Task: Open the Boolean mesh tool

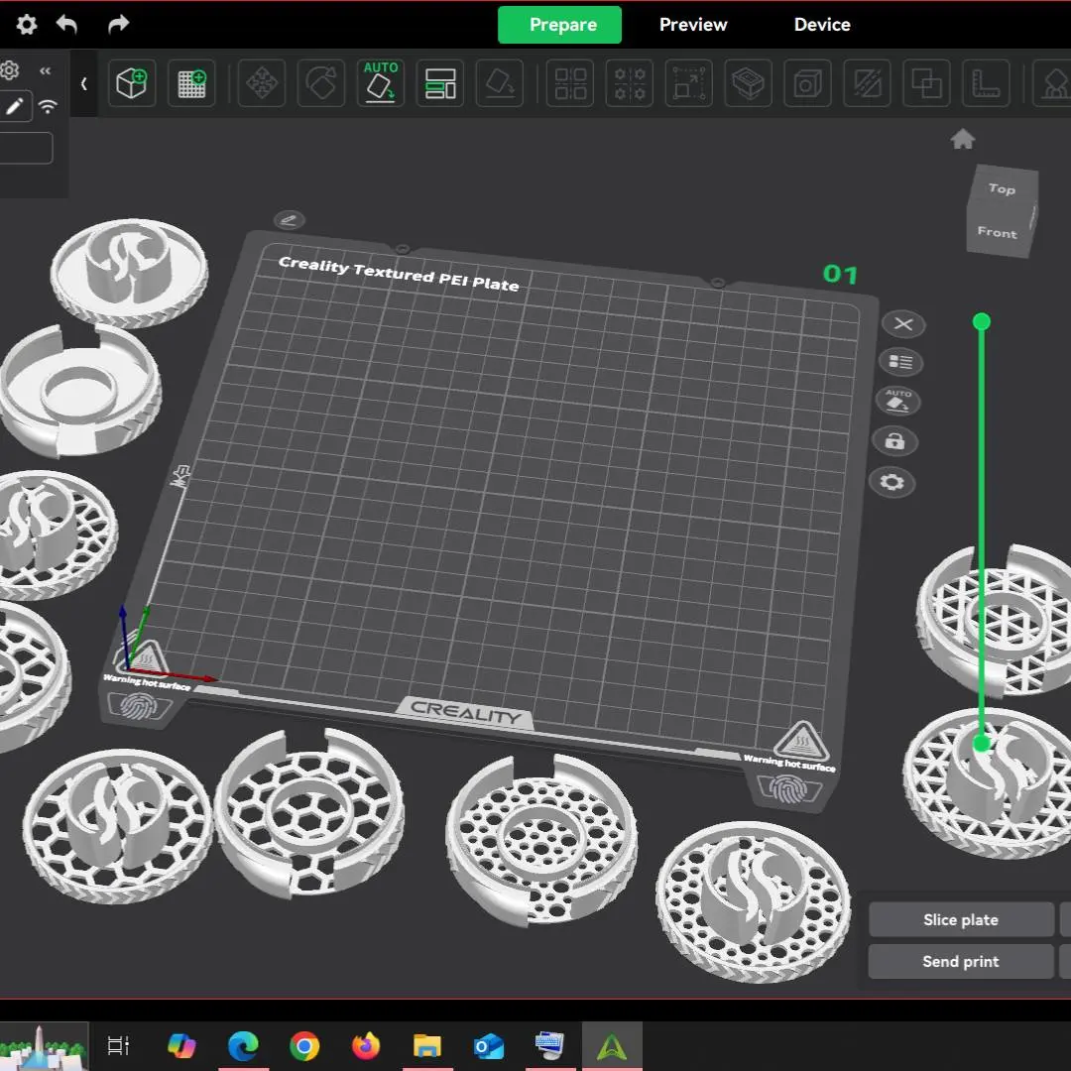Action: [x=926, y=83]
